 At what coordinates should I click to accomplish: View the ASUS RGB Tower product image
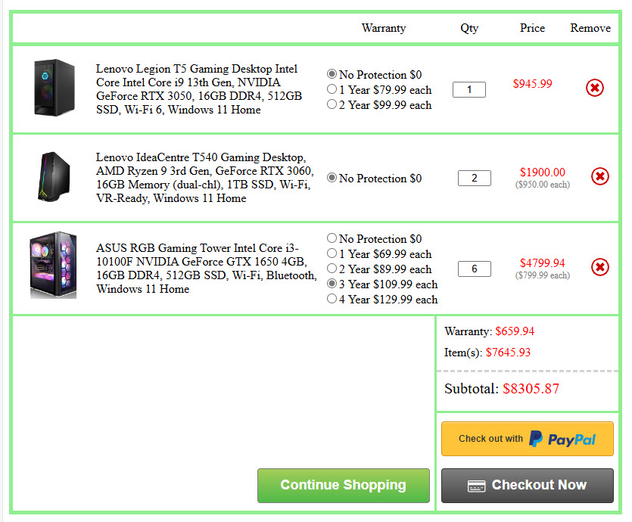click(53, 265)
